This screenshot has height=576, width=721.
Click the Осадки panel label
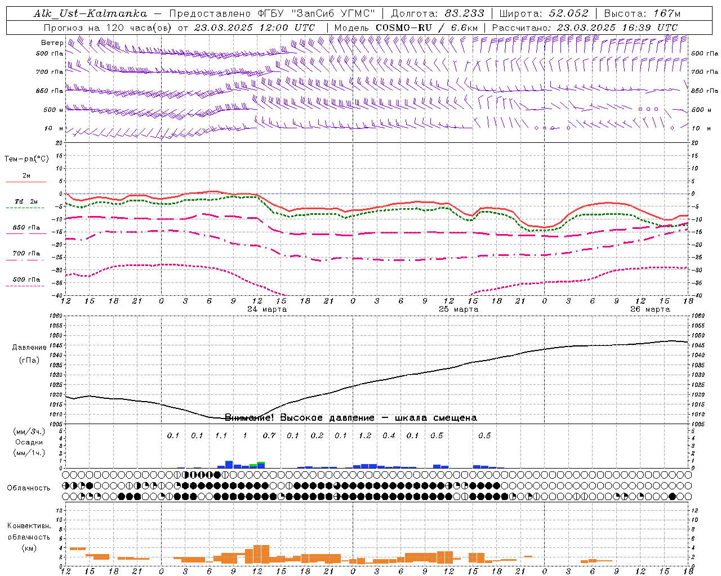(x=29, y=443)
